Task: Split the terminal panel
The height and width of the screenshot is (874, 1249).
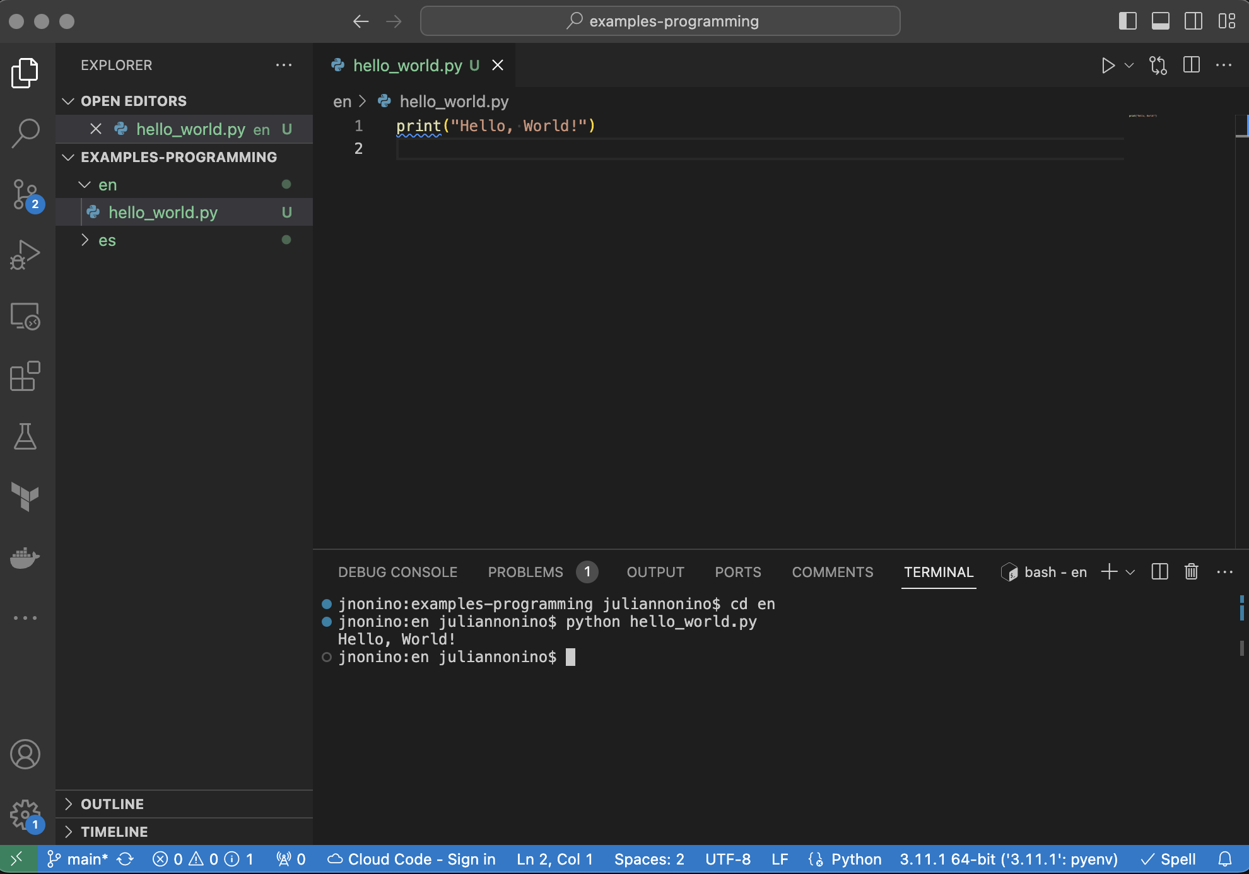Action: [x=1159, y=571]
